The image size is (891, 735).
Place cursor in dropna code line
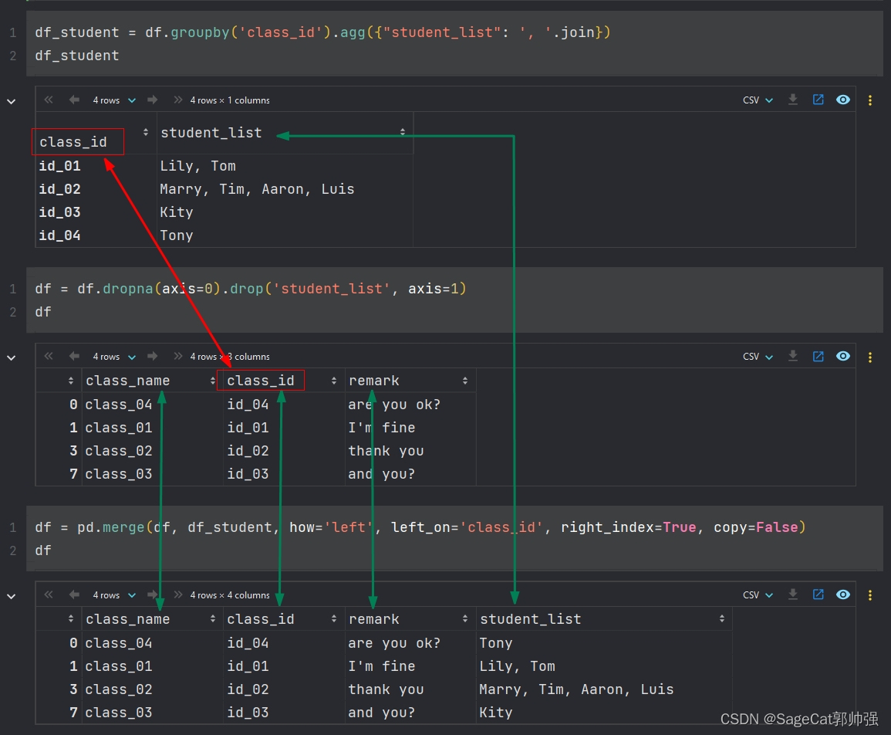[x=251, y=289]
